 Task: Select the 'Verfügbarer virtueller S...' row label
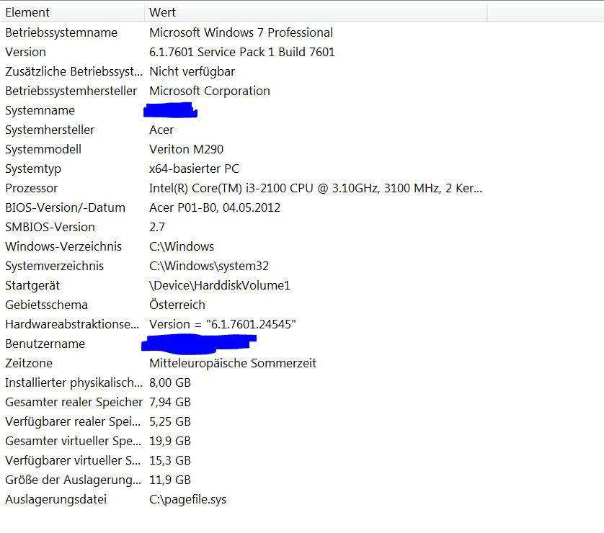[73, 461]
